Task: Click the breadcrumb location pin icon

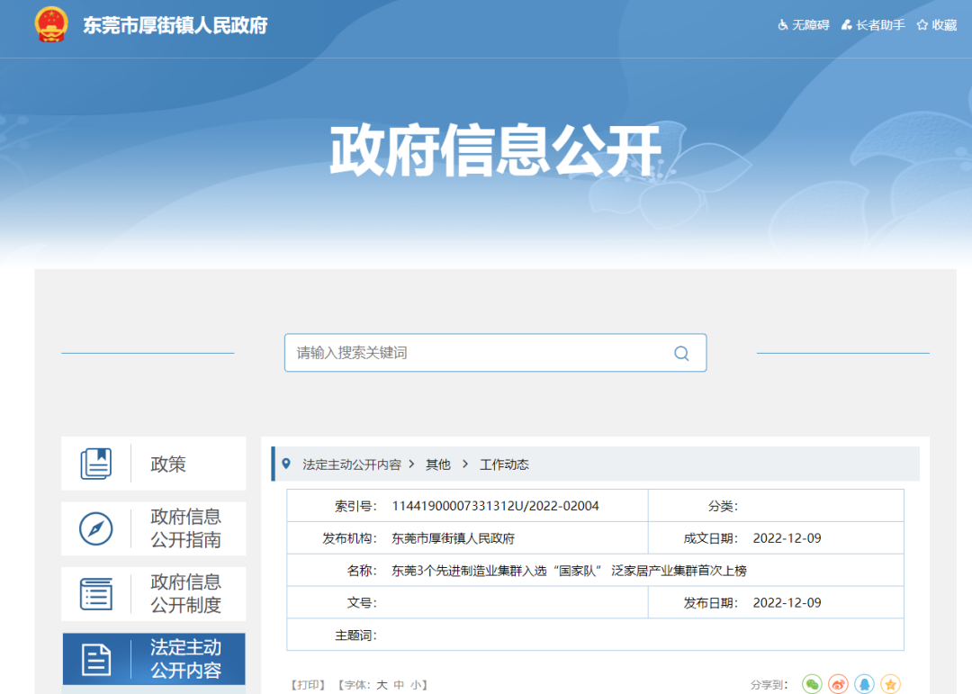Action: point(286,464)
